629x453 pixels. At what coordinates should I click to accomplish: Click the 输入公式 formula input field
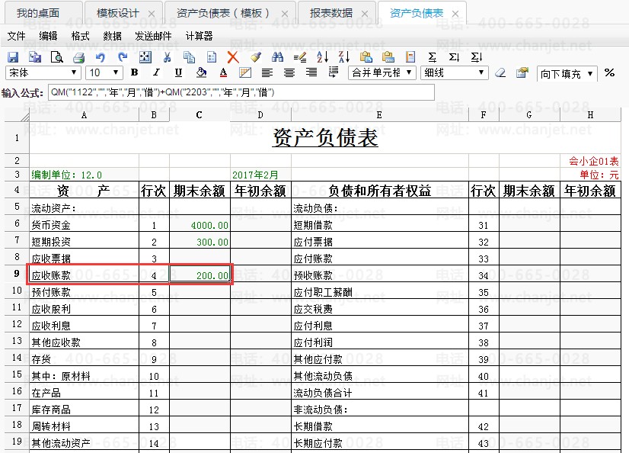pyautogui.click(x=241, y=92)
